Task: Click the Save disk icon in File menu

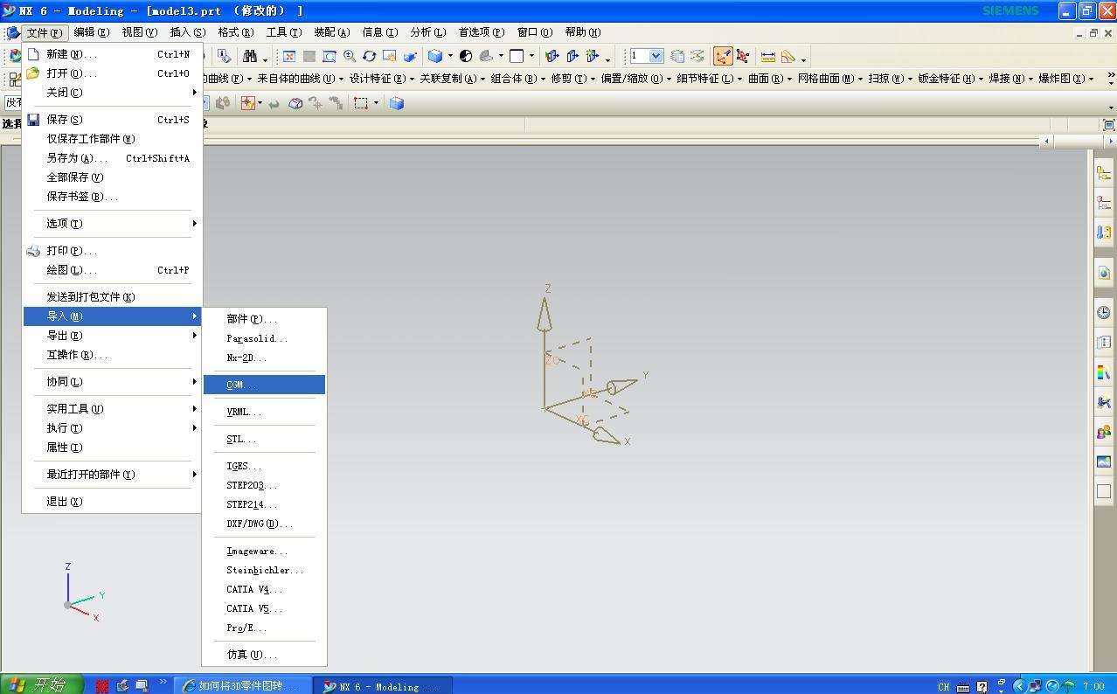Action: [x=33, y=120]
